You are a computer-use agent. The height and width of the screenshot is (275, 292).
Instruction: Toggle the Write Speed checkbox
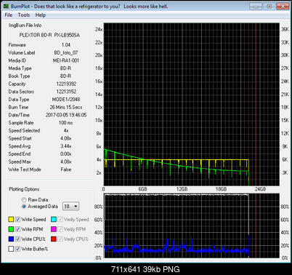17,220
